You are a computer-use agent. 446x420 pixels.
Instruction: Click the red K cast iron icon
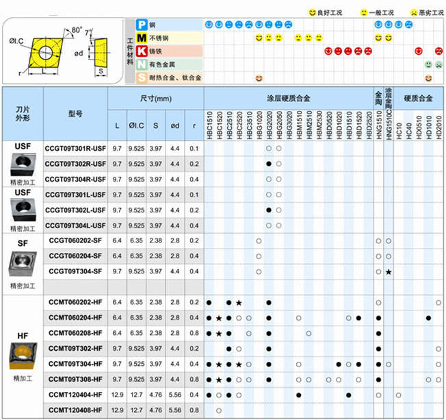click(141, 51)
